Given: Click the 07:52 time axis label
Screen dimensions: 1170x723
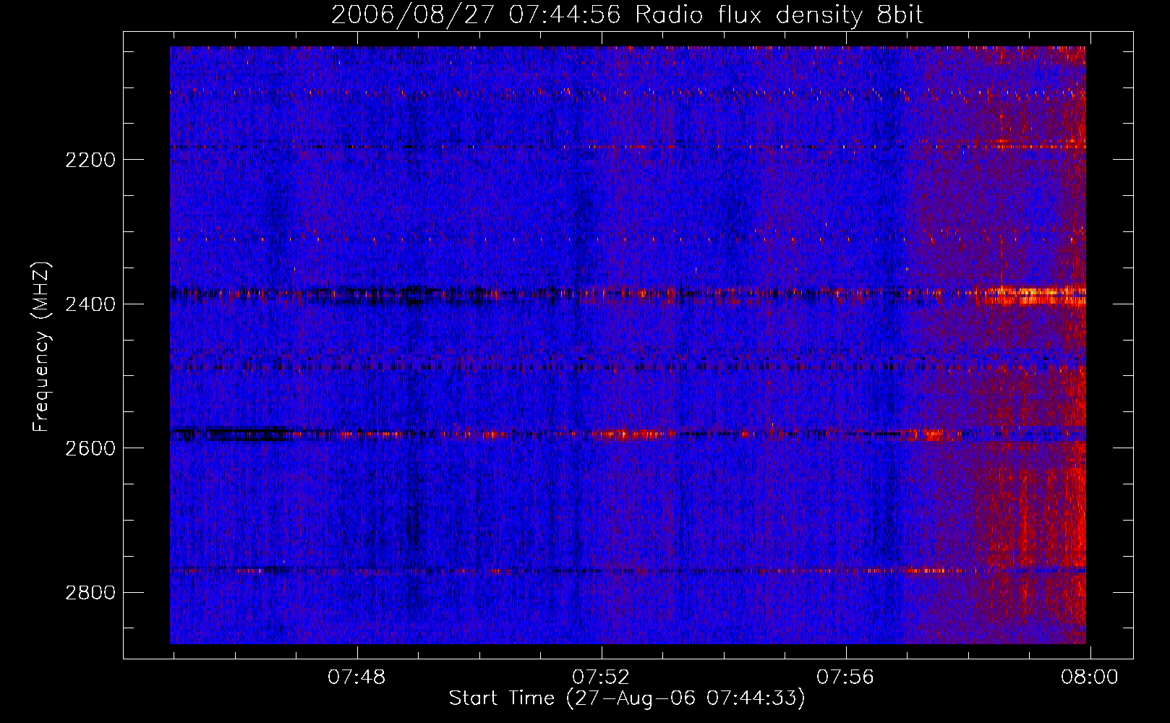Looking at the screenshot, I should (601, 677).
